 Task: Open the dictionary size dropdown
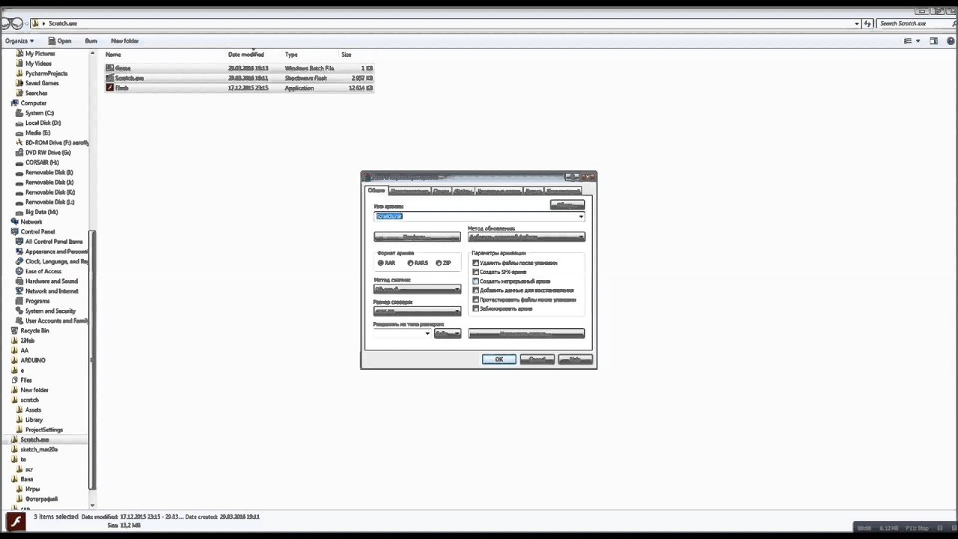pyautogui.click(x=417, y=311)
